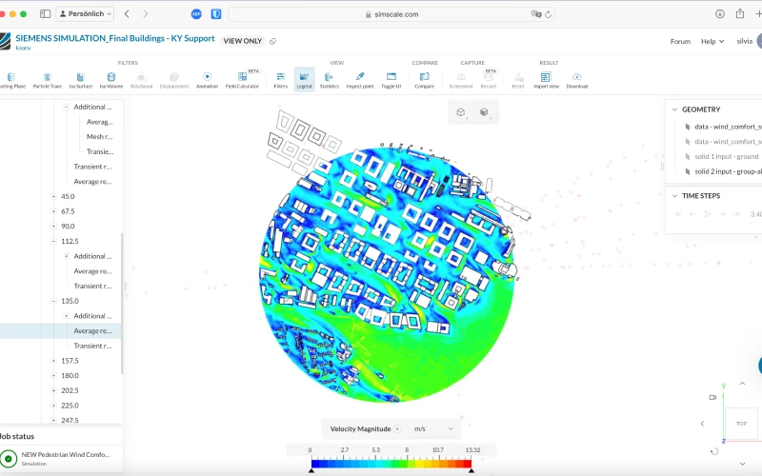Image resolution: width=762 pixels, height=476 pixels.
Task: Open Safari downloads
Action: [x=720, y=13]
